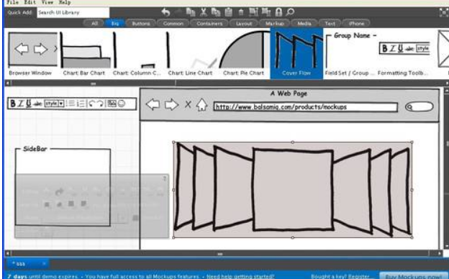Click the Duplicate icon in the toolbar
The width and height of the screenshot is (449, 279).
pos(191,12)
